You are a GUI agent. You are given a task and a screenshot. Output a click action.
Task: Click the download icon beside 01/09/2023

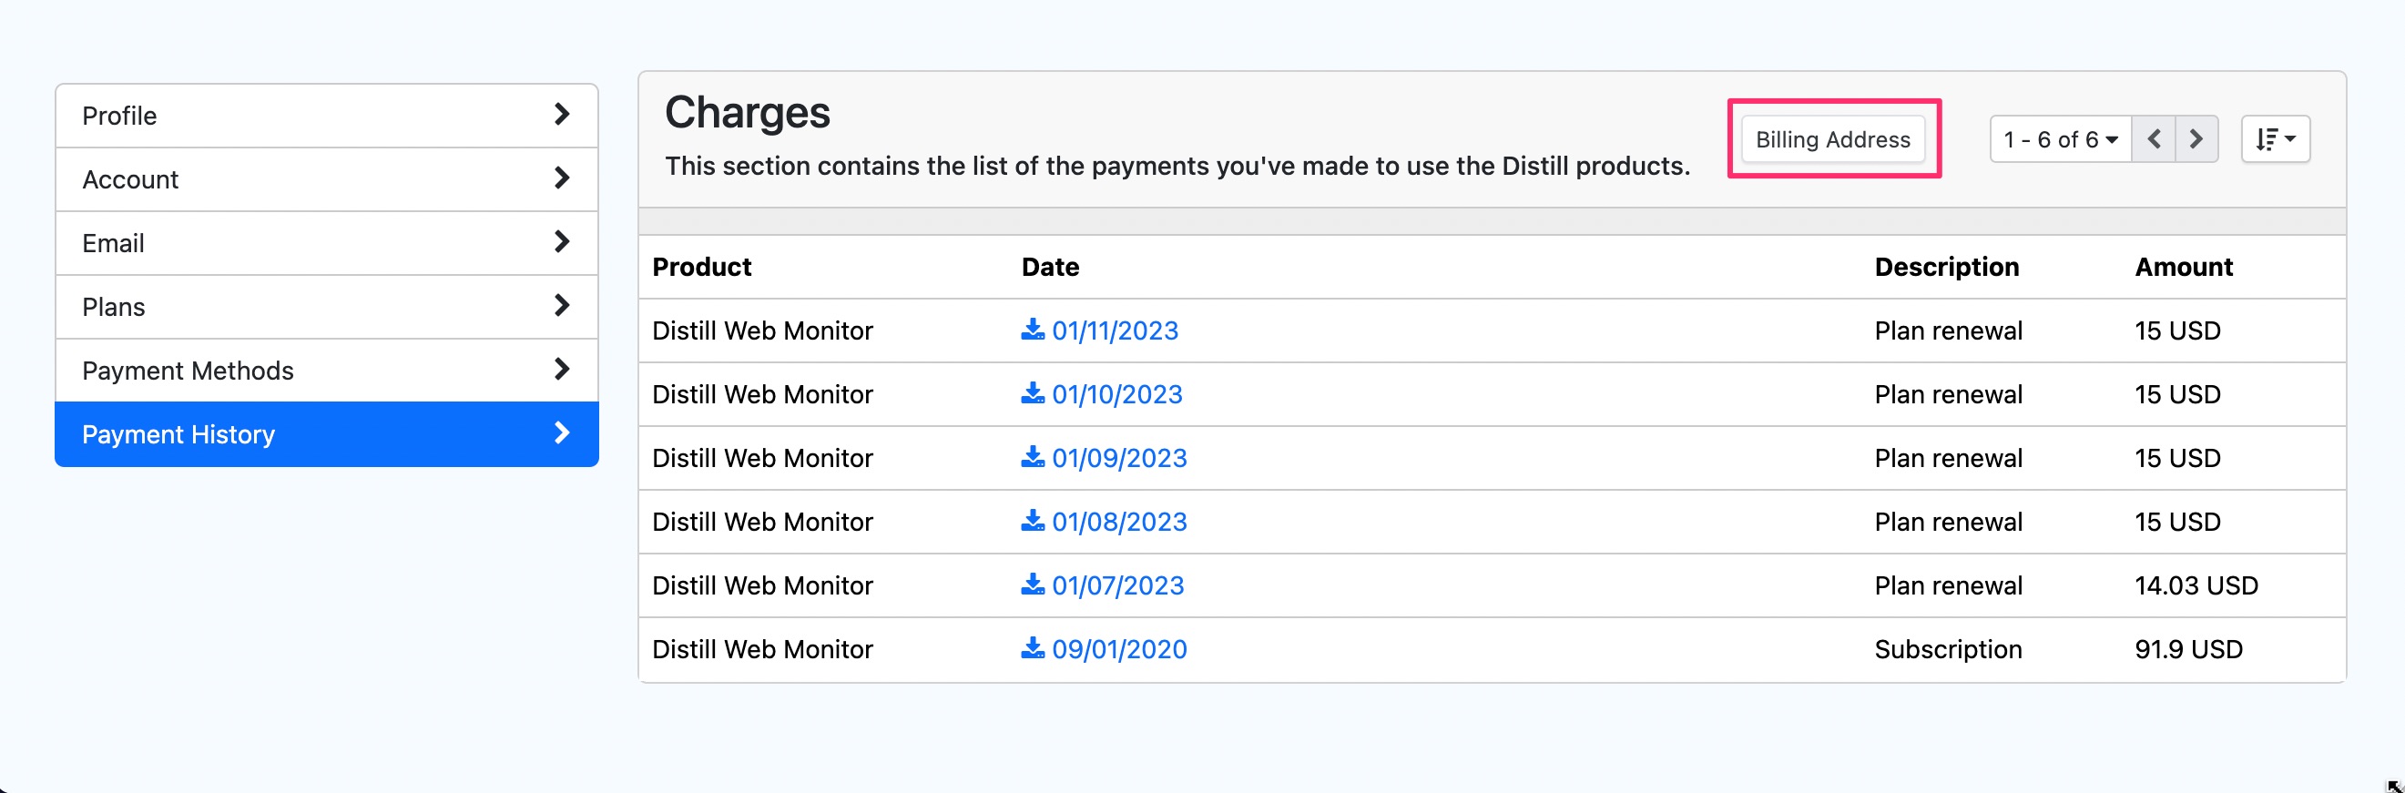(1033, 457)
